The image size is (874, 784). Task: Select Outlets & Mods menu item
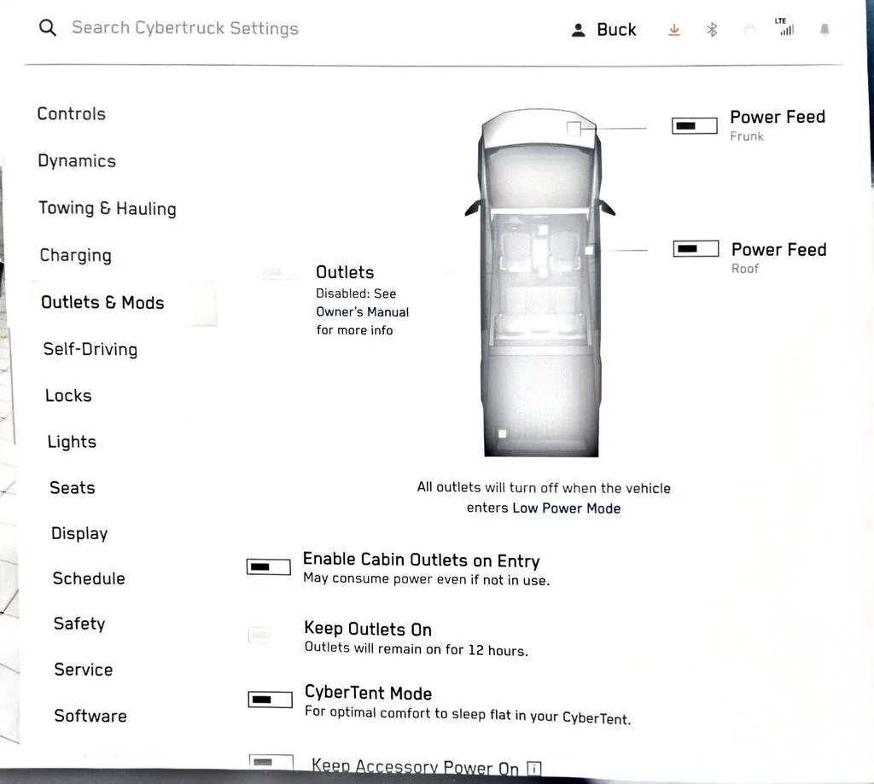[x=102, y=303]
